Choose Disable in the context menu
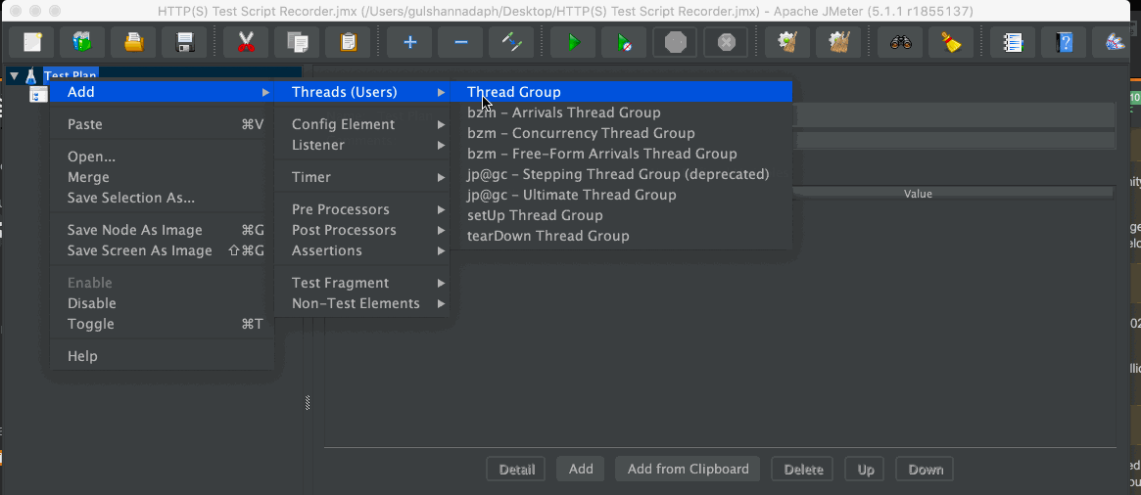Screen dimensions: 1141x495 [x=162, y=303]
